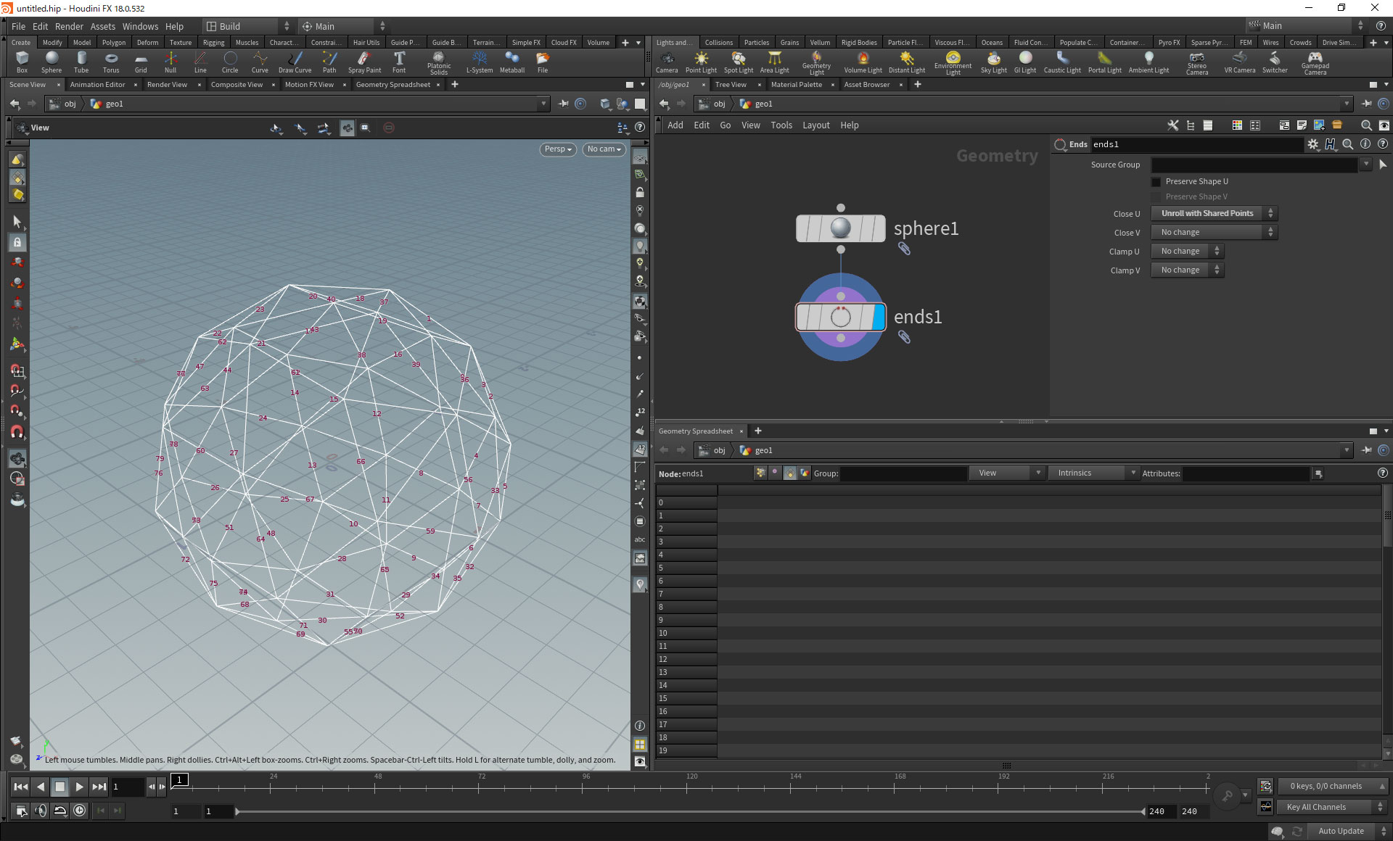This screenshot has height=841, width=1393.
Task: Select the Torus shelf tool
Action: click(111, 62)
